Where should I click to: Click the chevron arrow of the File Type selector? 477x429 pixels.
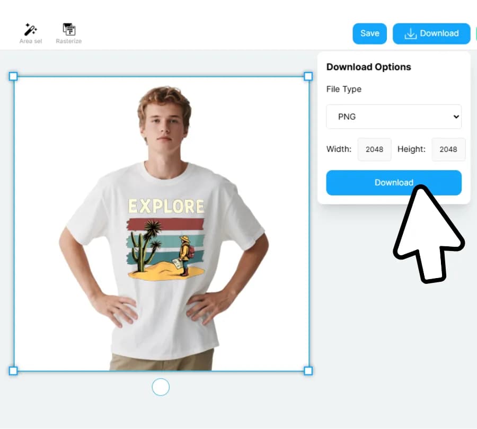point(456,117)
